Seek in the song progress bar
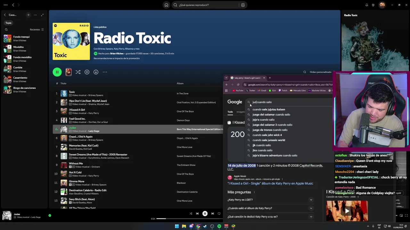410x230 pixels. click(190, 218)
